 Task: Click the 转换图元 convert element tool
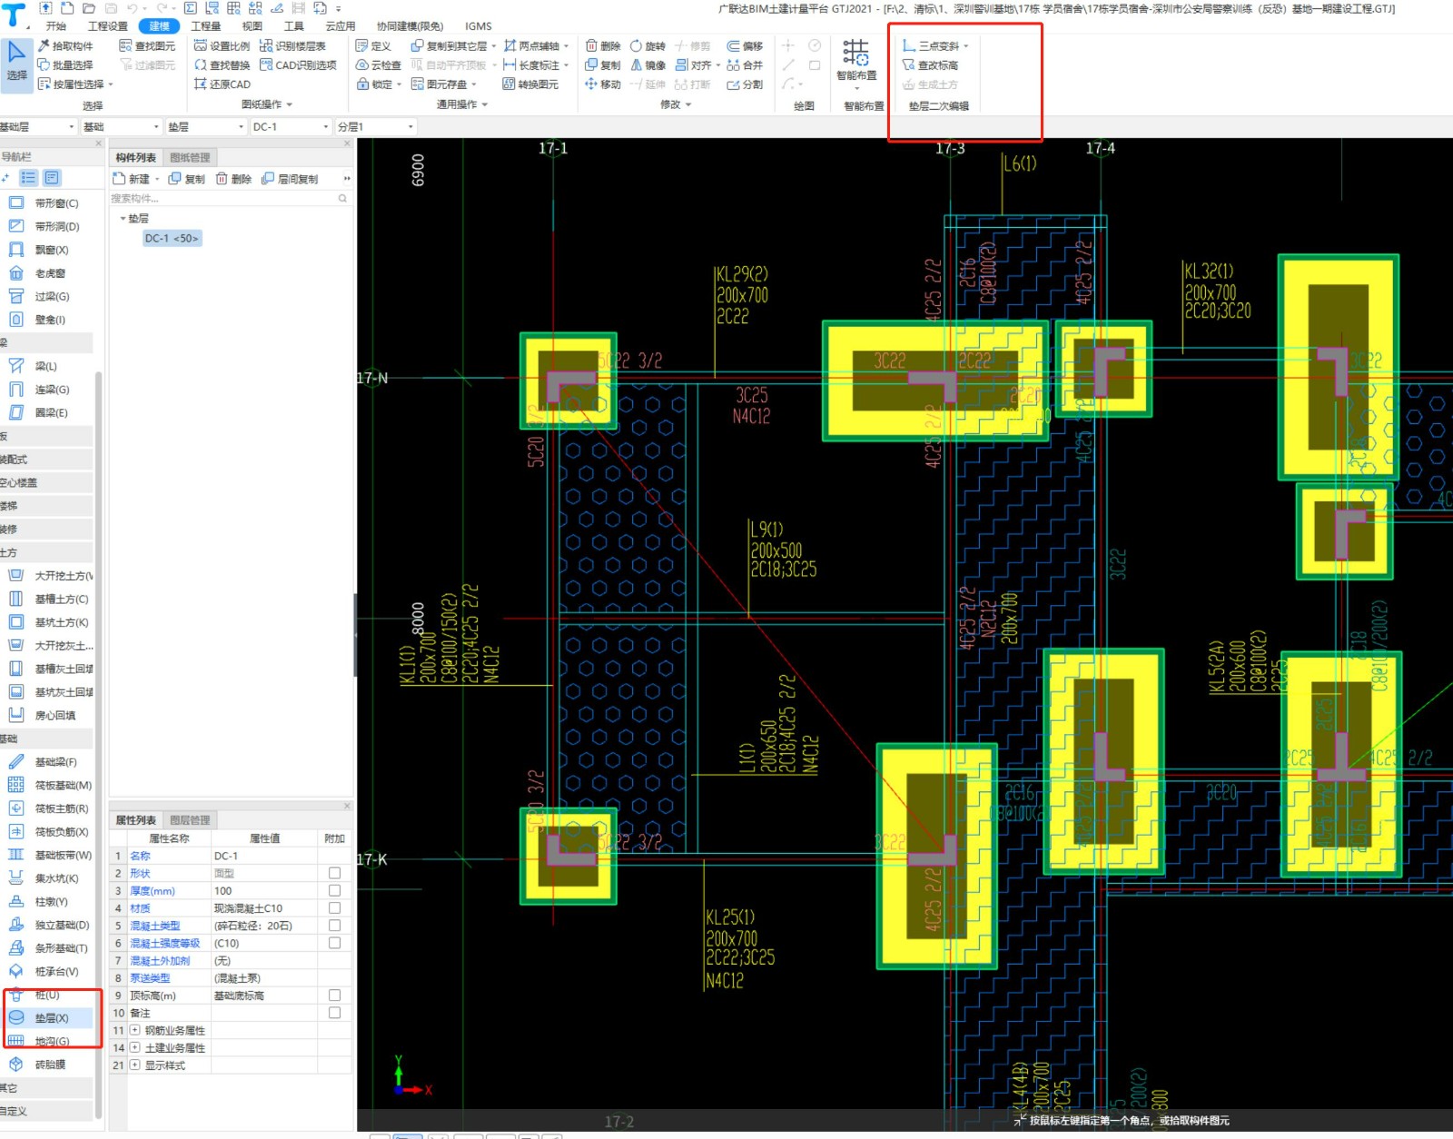[530, 84]
